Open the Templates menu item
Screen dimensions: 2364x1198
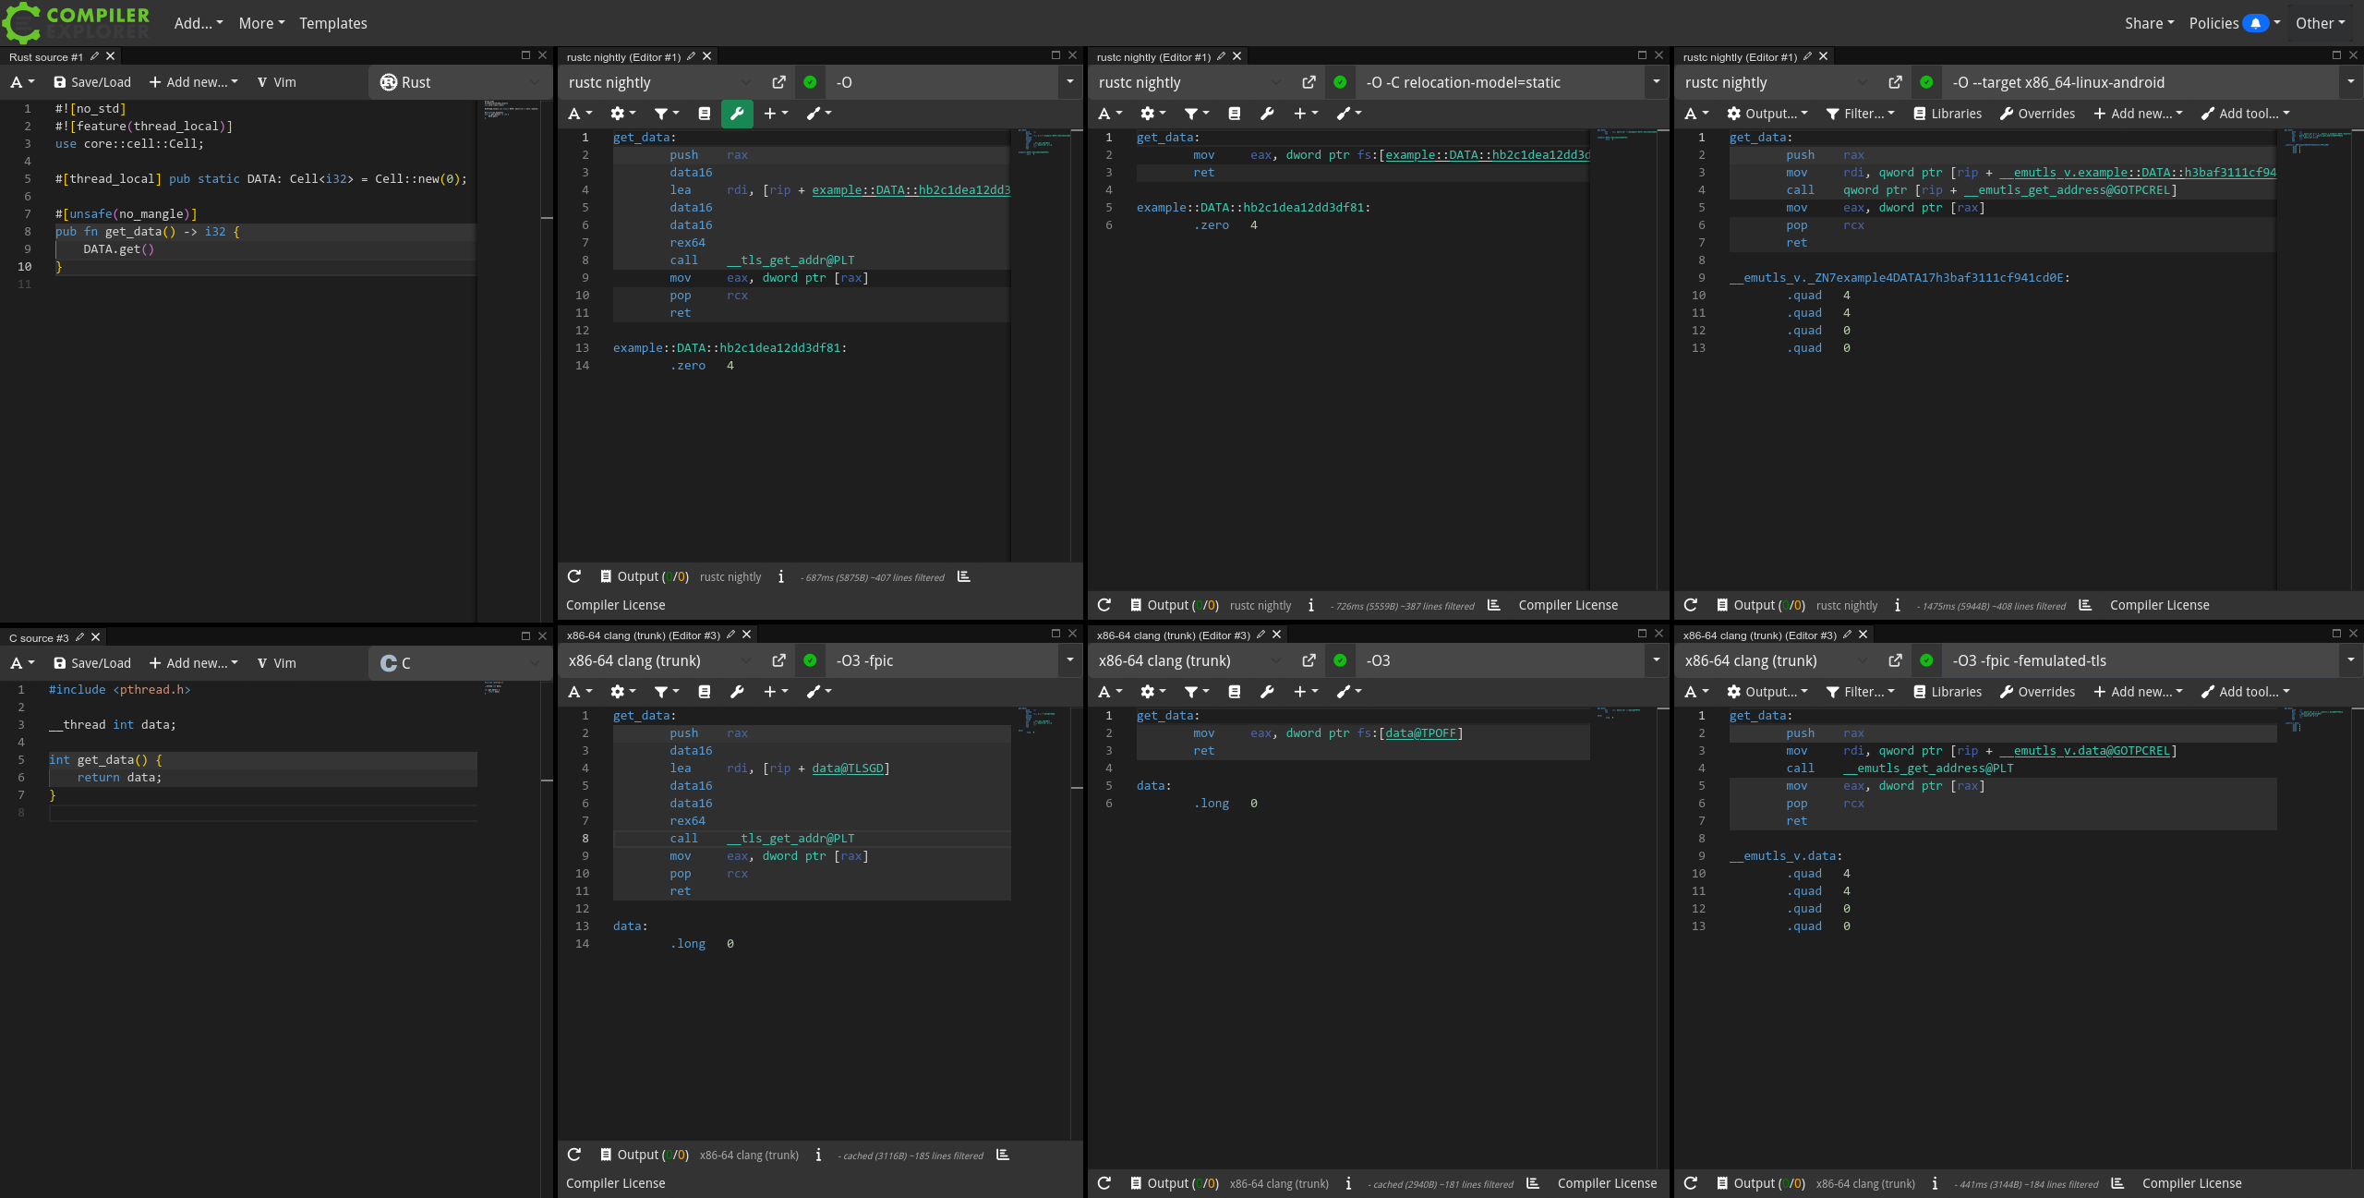332,23
